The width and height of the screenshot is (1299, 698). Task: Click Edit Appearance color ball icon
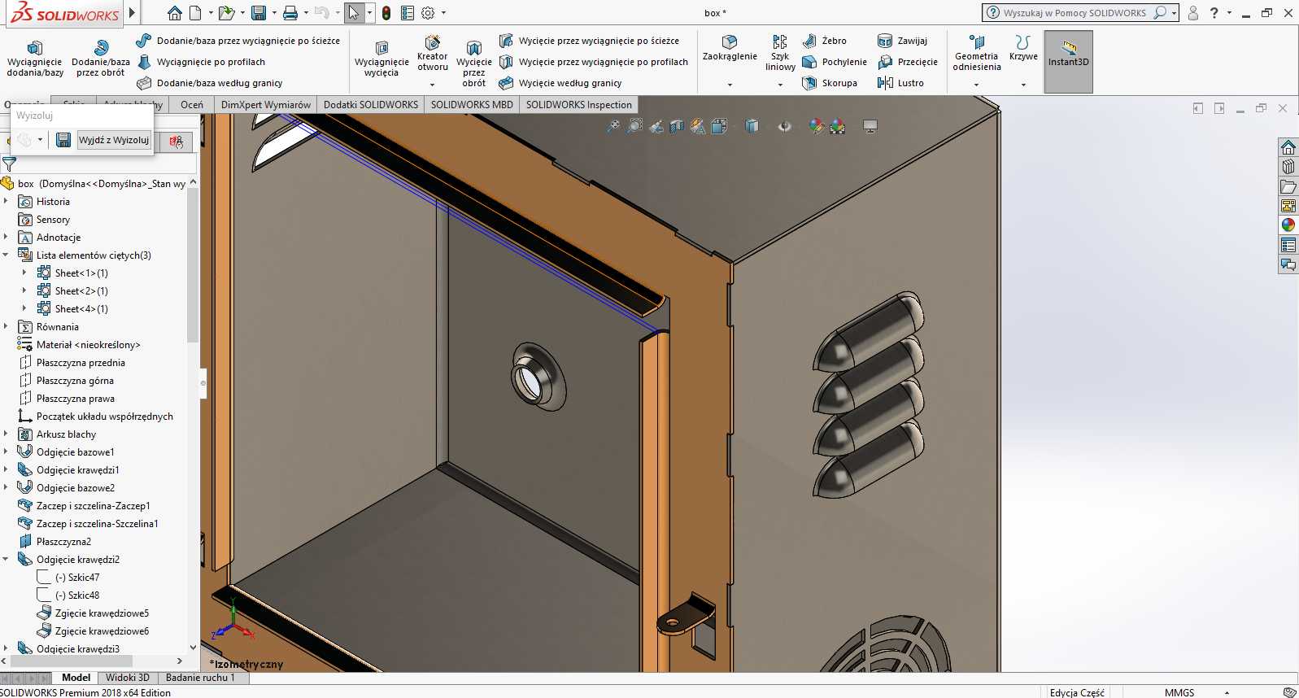(x=816, y=126)
